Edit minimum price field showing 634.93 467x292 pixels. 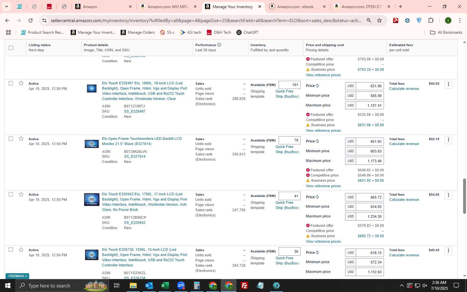[x=370, y=207]
